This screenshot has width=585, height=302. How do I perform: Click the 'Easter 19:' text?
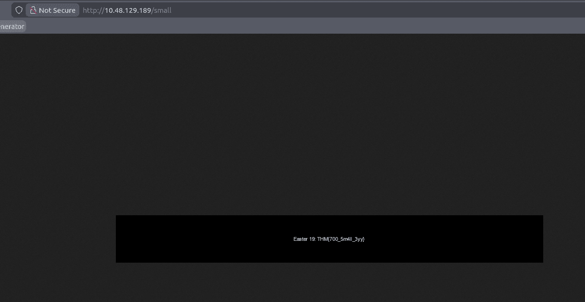point(304,239)
